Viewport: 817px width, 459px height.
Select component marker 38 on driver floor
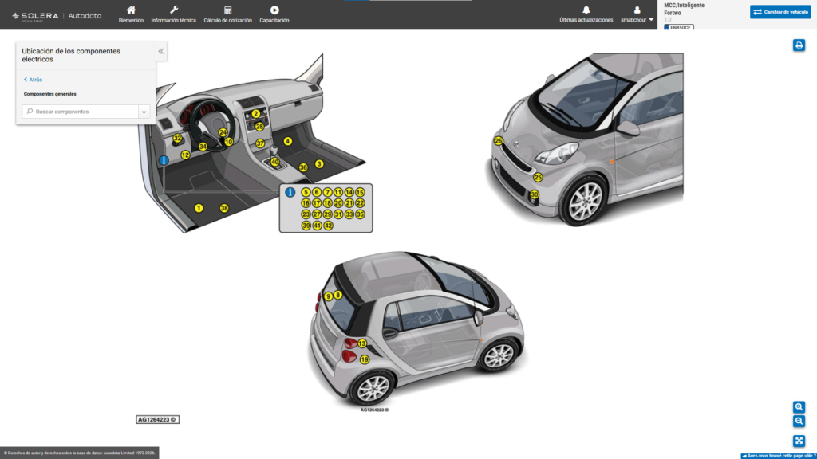pos(224,208)
